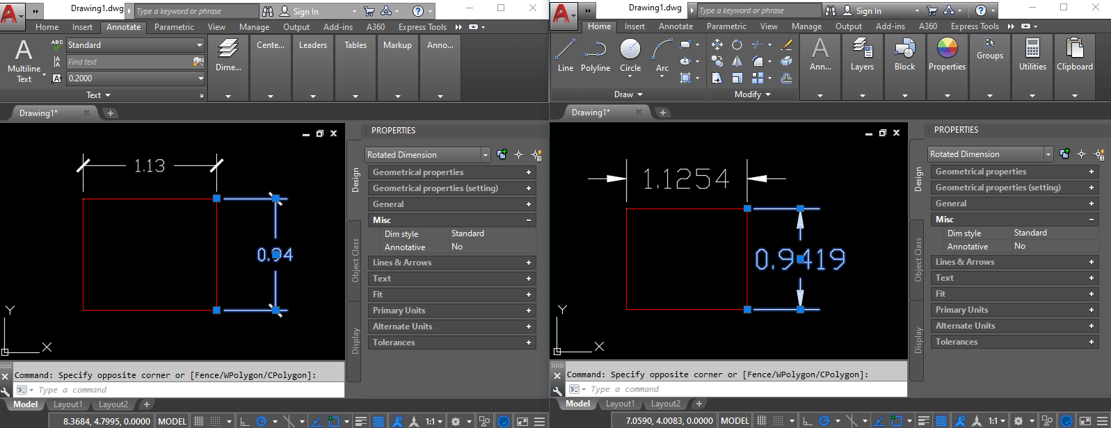
Task: Select the Line tool in right window
Action: (x=565, y=56)
